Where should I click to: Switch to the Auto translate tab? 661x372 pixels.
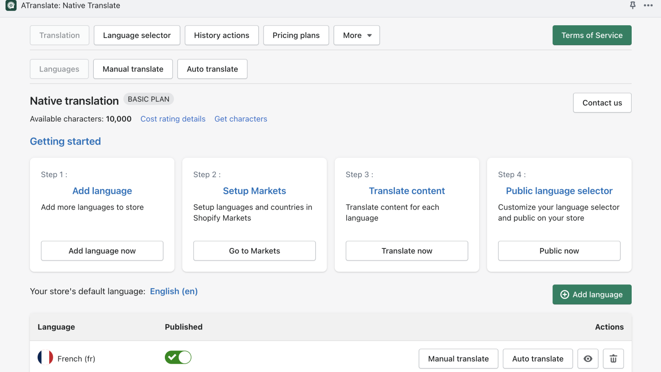[212, 69]
